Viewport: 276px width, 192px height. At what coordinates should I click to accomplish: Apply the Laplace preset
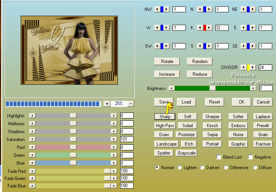point(263,116)
